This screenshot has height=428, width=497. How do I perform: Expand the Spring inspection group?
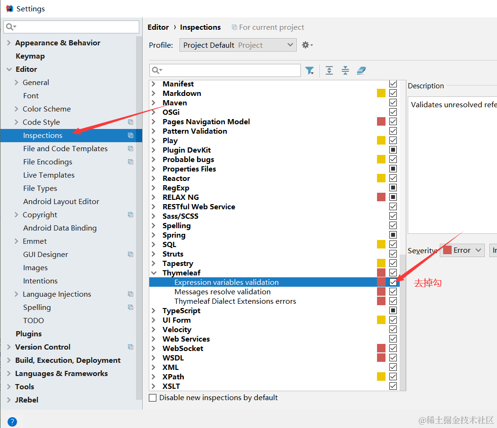(154, 235)
